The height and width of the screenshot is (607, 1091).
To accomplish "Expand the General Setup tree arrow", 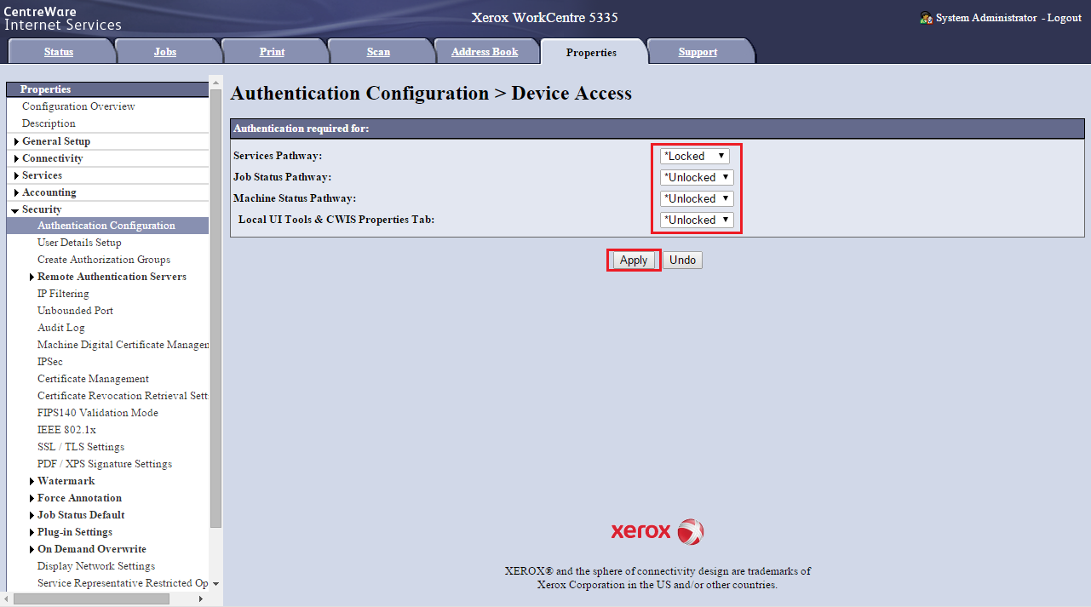I will 16,141.
